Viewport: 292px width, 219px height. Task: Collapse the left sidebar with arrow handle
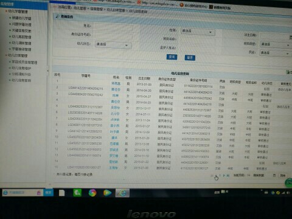(48, 71)
